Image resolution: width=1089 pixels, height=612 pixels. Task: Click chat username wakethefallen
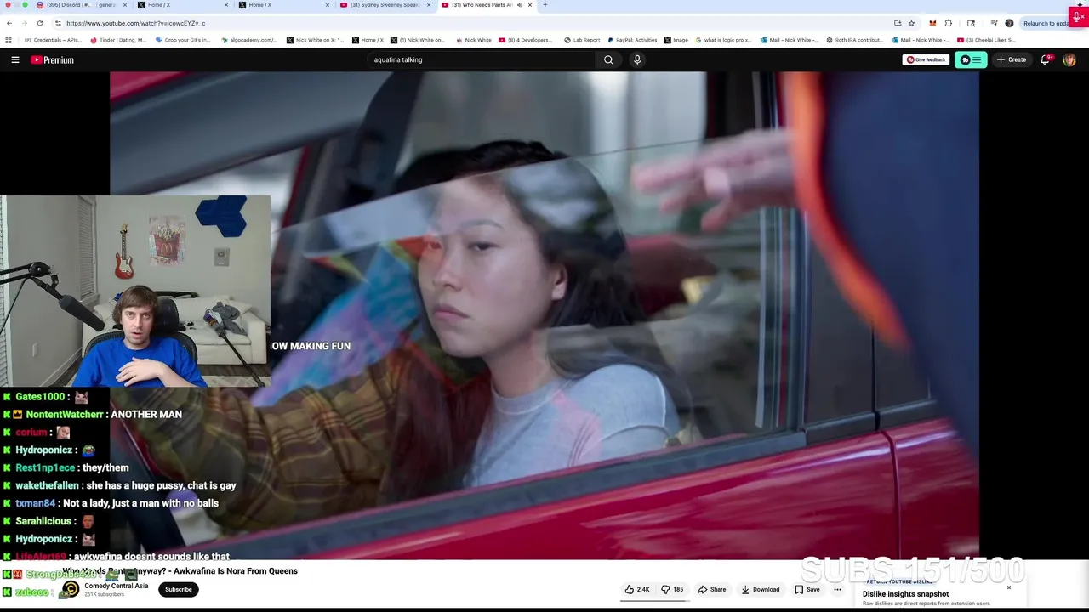click(x=48, y=485)
